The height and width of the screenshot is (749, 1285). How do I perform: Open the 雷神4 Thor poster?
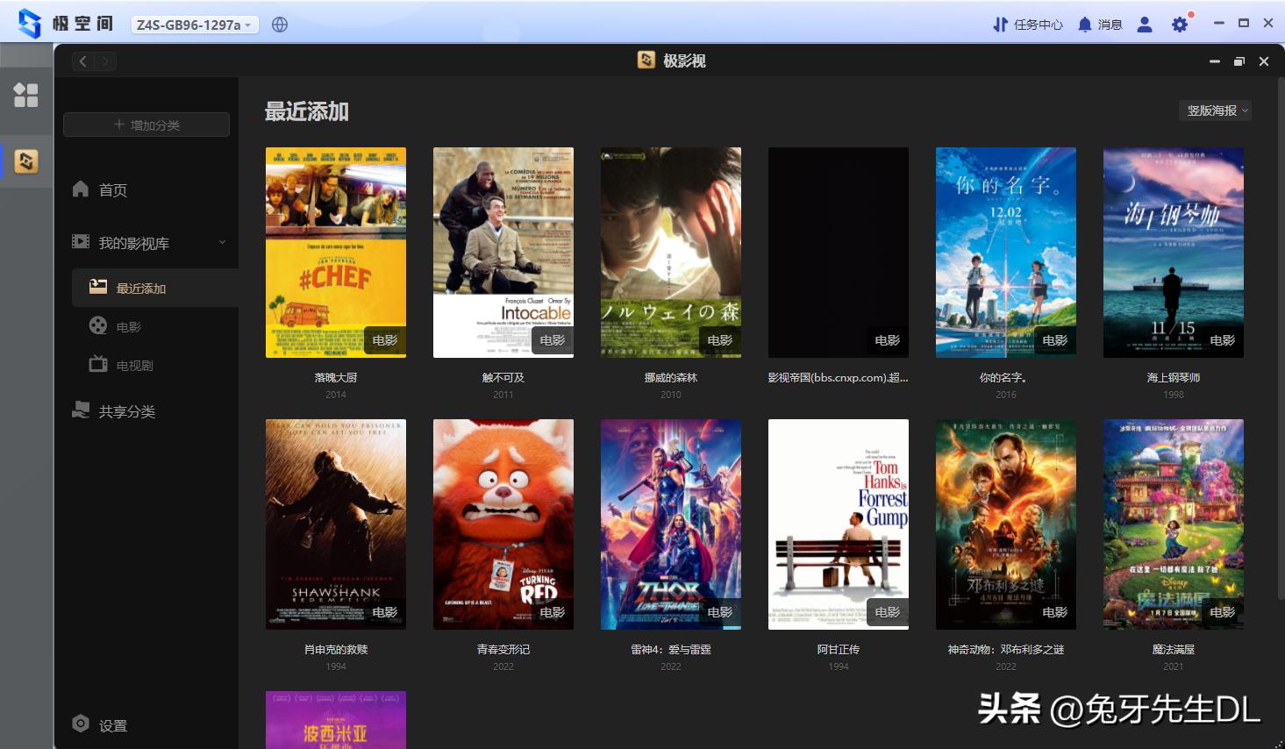tap(671, 524)
